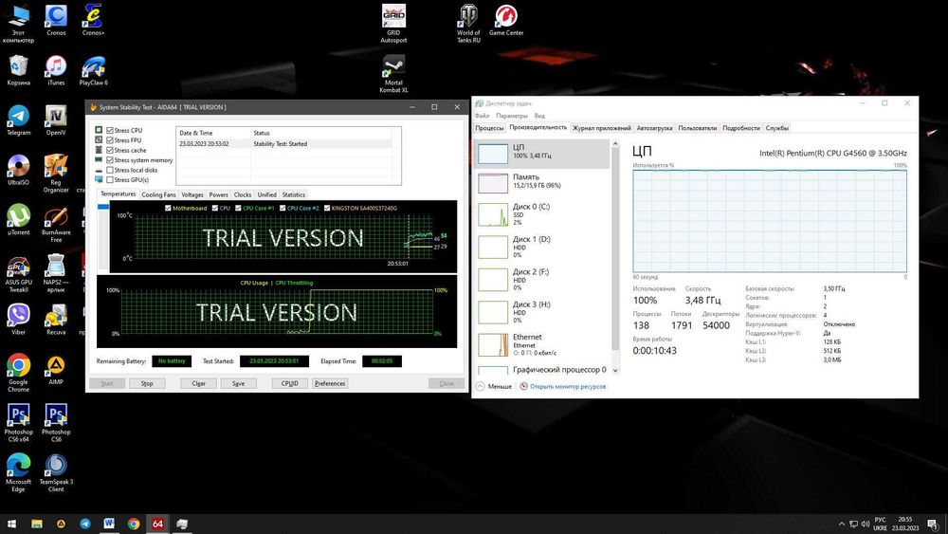Open the Viber desktop shortcut

18,320
